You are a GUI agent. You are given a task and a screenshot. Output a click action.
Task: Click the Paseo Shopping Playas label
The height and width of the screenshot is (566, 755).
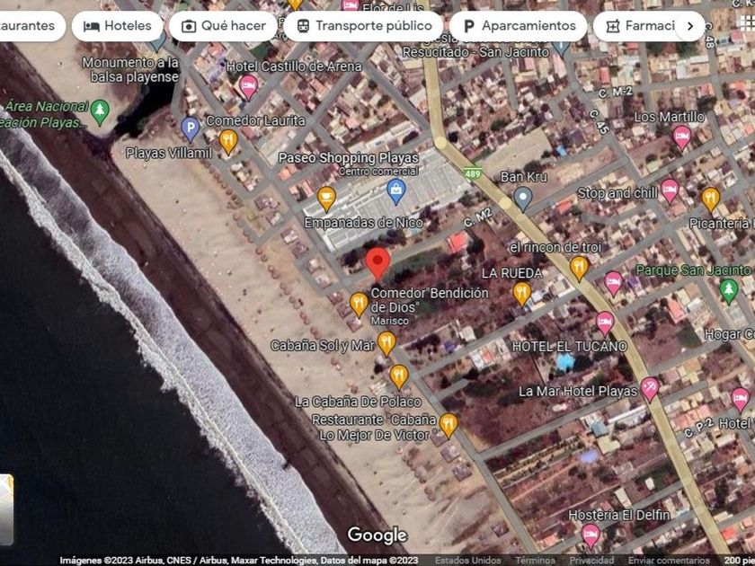point(349,158)
